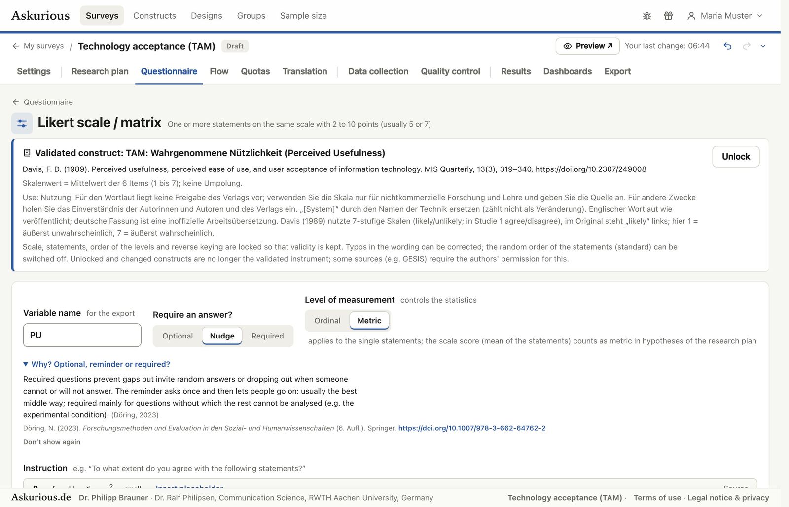789x507 pixels.
Task: Select the Surveys navigation item
Action: [102, 16]
